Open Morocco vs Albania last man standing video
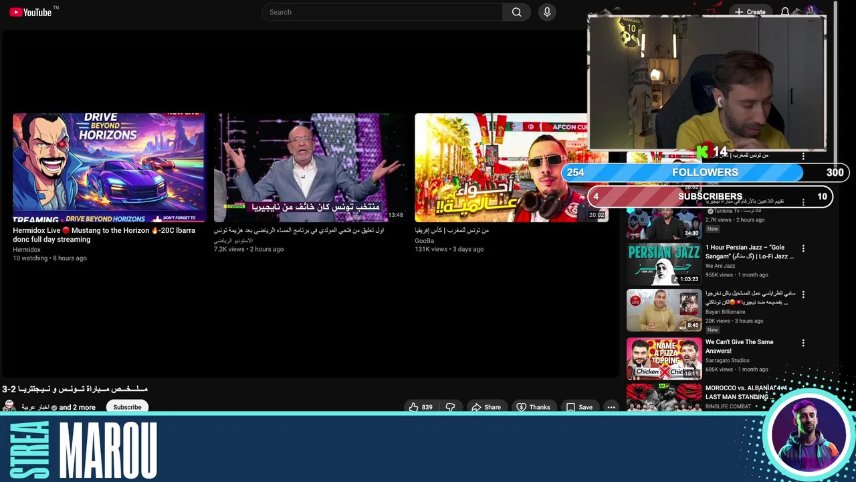 [746, 392]
